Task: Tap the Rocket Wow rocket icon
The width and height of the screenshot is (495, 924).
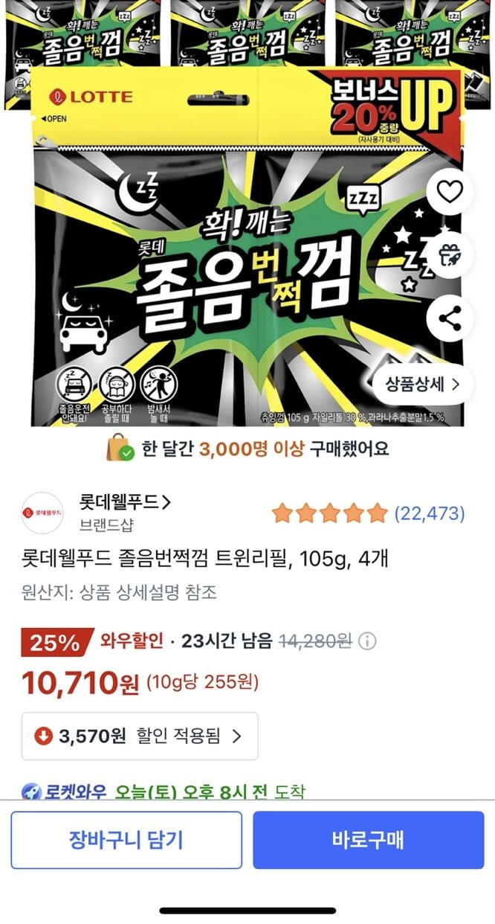Action: coord(30,792)
